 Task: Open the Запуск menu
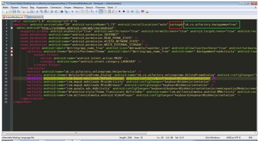pos(89,7)
